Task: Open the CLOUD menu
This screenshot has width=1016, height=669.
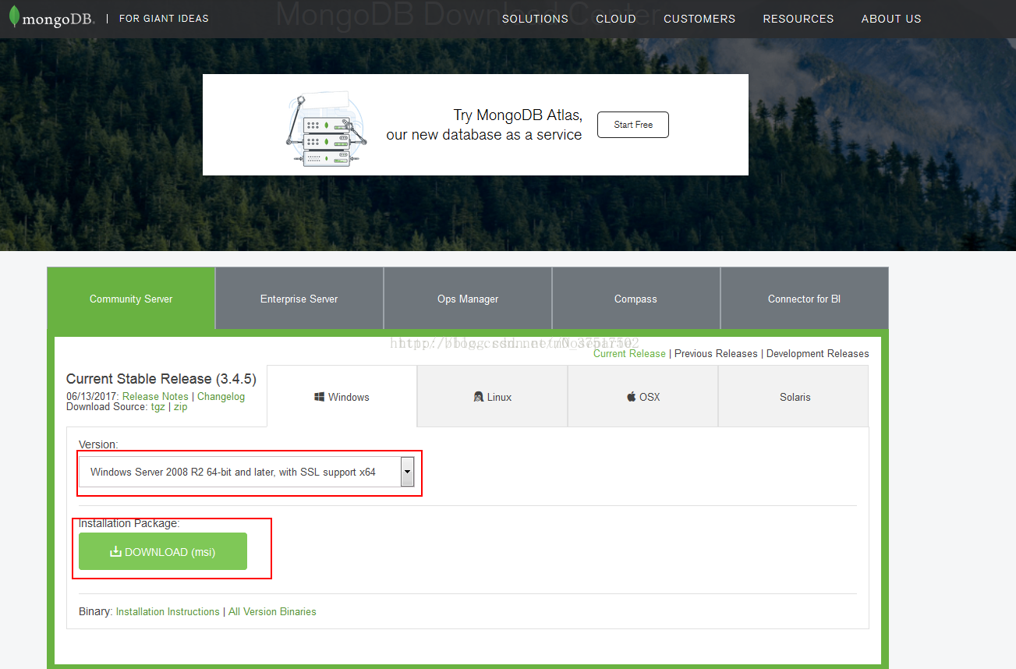Action: [616, 19]
